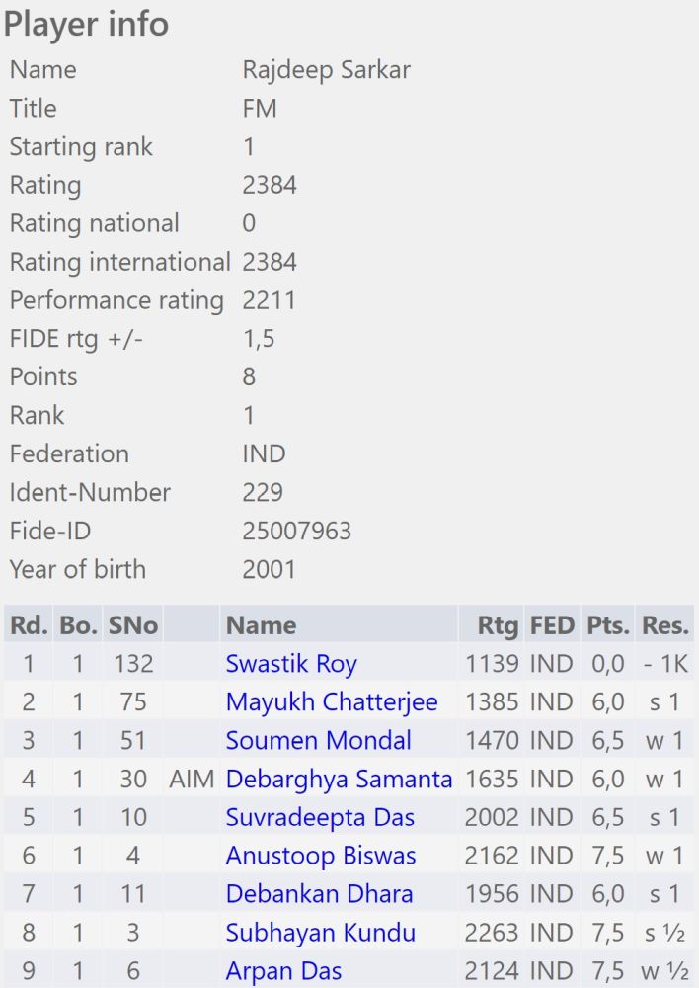This screenshot has width=699, height=988.
Task: Click the FED column header
Action: tap(552, 625)
